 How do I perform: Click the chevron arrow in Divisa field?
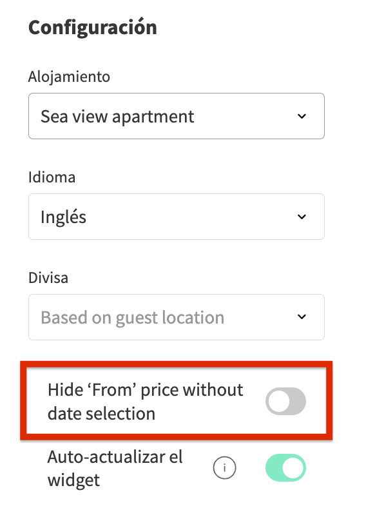[302, 317]
